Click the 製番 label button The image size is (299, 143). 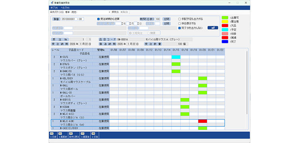pos(56,19)
